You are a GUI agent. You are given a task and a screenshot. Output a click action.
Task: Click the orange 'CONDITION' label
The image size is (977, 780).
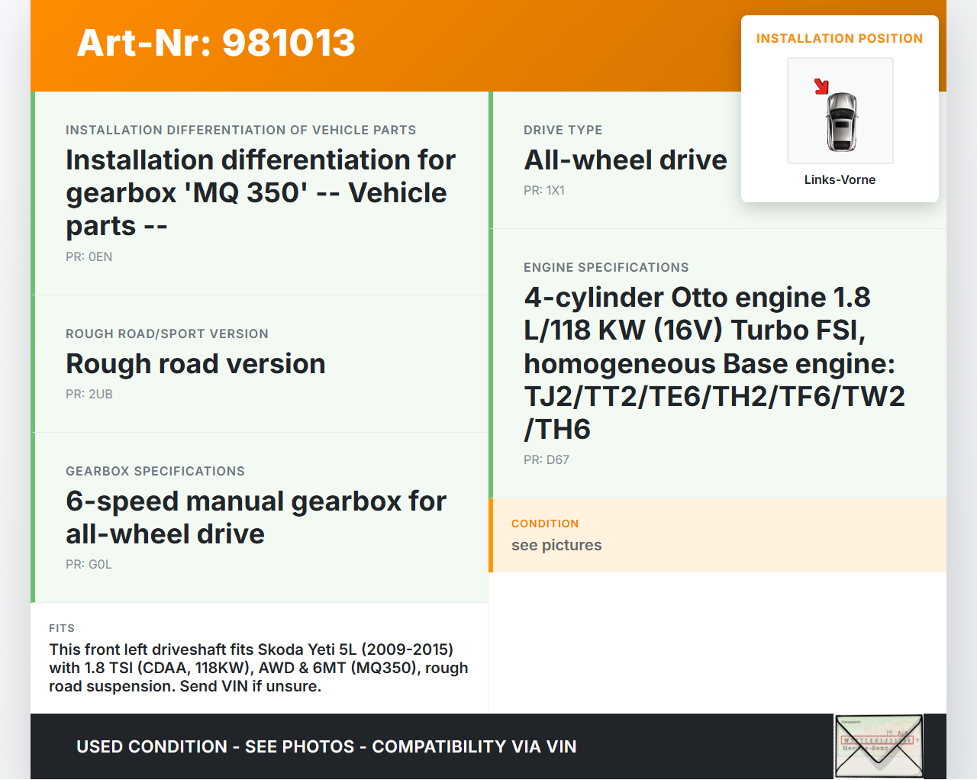click(545, 524)
